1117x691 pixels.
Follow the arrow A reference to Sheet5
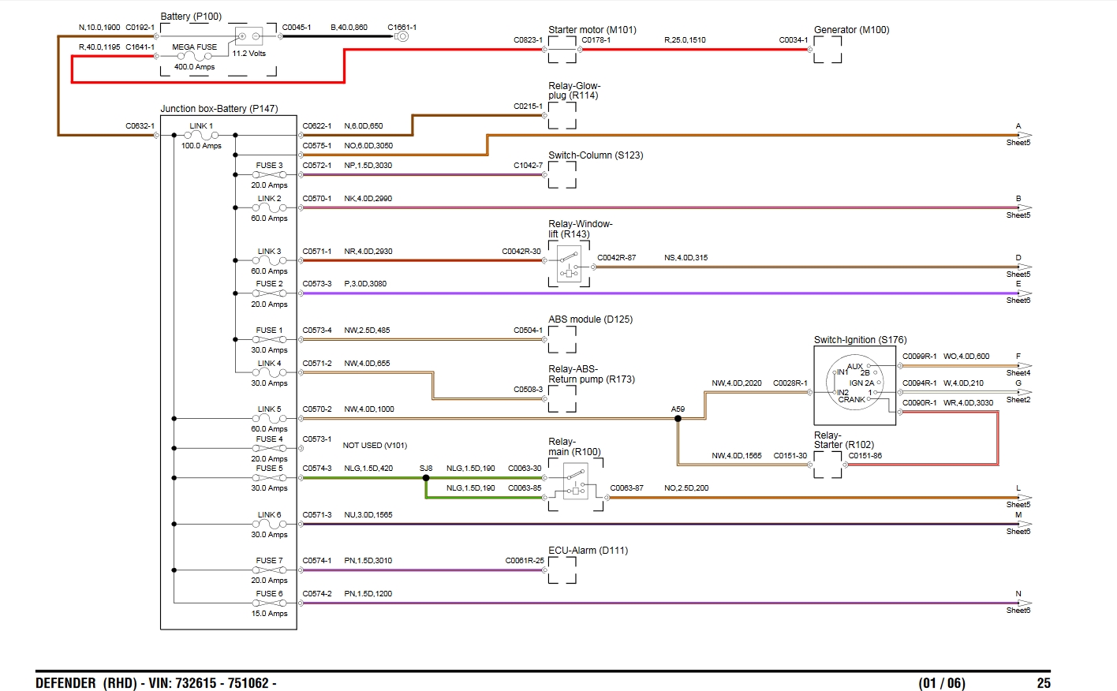point(1022,135)
